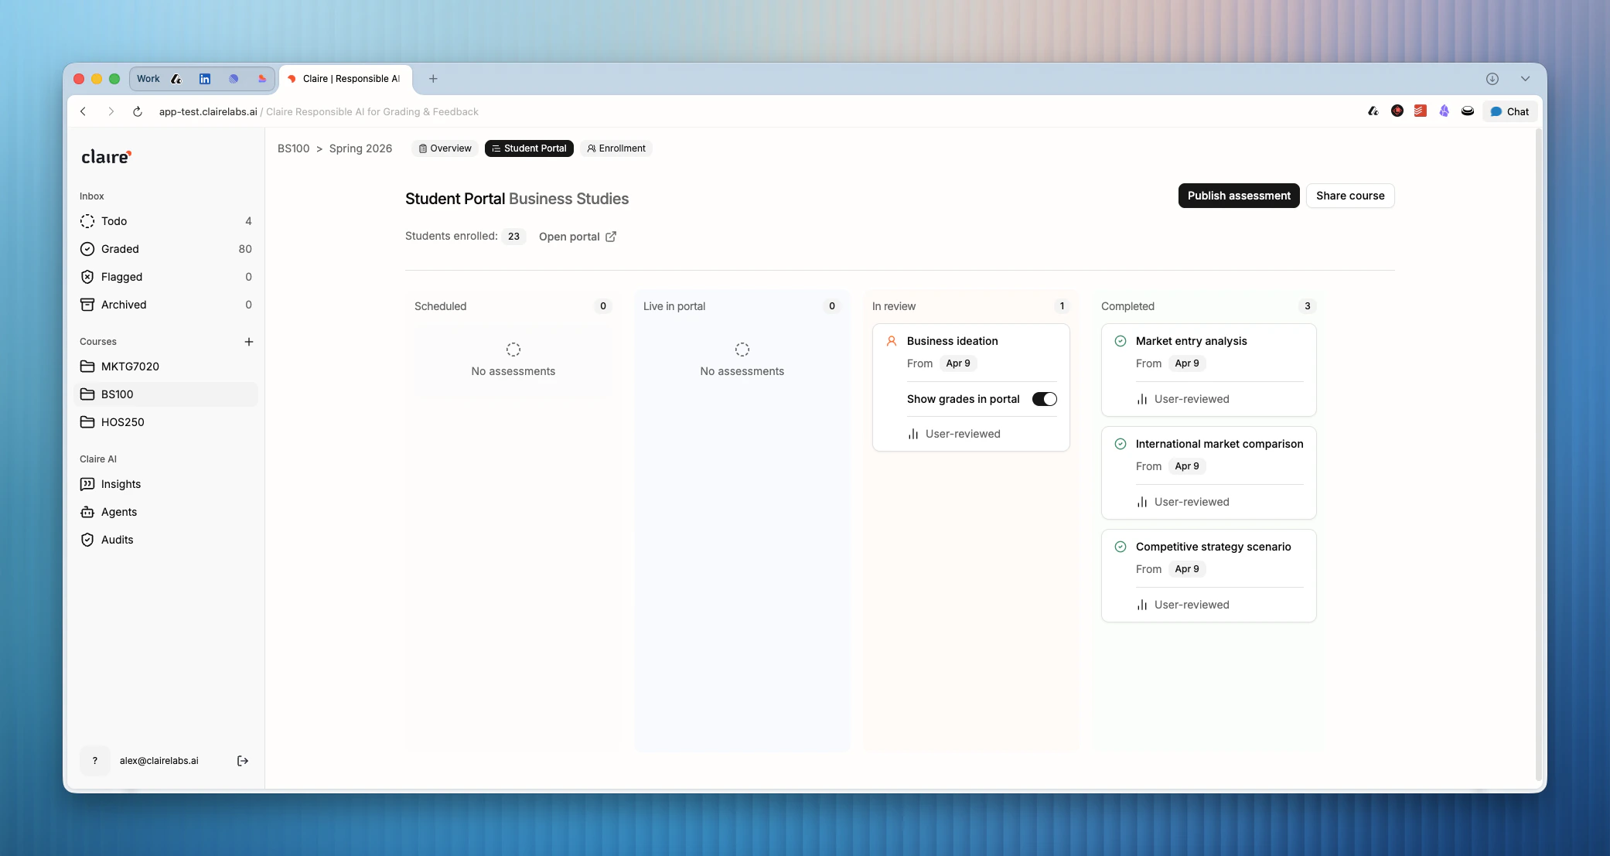Expand the browser tab list chevron
Screen dimensions: 1610x856
[1525, 79]
